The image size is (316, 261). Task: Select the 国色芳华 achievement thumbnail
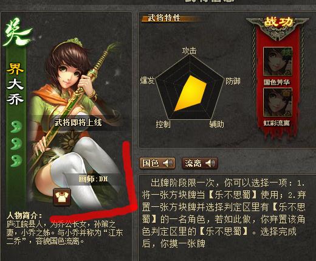[x=278, y=61]
